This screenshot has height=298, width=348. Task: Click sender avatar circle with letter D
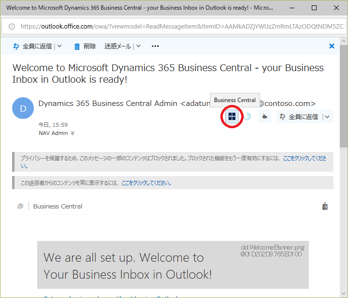pyautogui.click(x=23, y=108)
